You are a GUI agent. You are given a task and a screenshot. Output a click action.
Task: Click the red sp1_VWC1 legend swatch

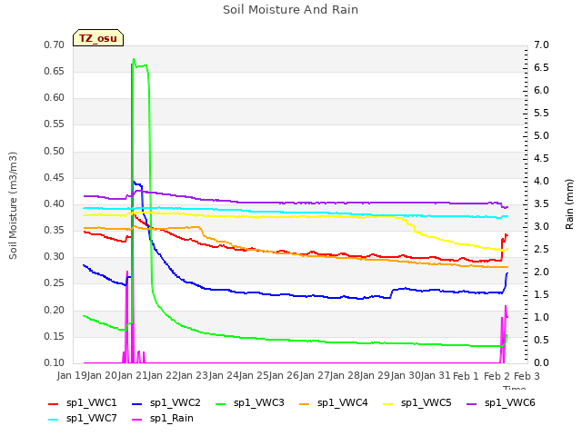pos(54,403)
